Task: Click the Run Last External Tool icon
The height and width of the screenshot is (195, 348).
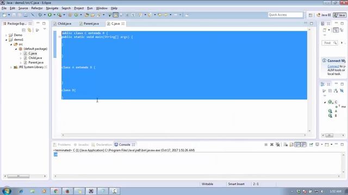Action: (59, 15)
